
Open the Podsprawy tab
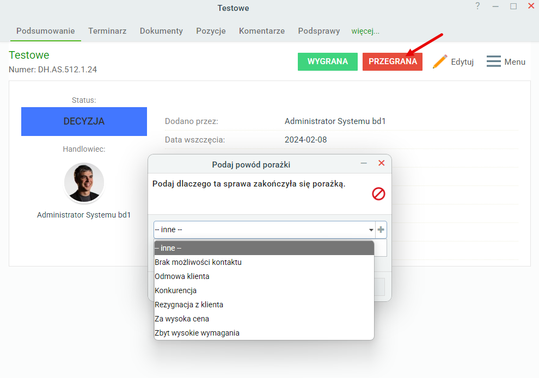(319, 31)
